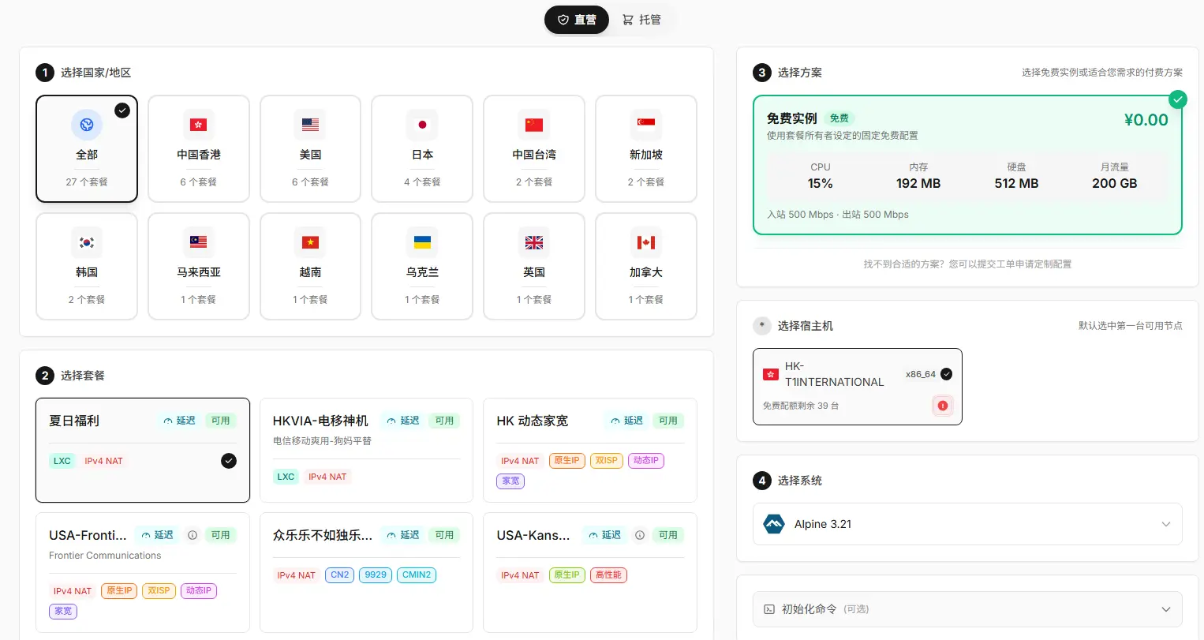Choose the Canada flag region
The height and width of the screenshot is (640, 1204).
pyautogui.click(x=645, y=266)
